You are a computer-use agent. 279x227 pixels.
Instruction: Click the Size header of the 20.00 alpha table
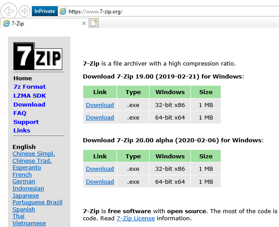tap(206, 156)
